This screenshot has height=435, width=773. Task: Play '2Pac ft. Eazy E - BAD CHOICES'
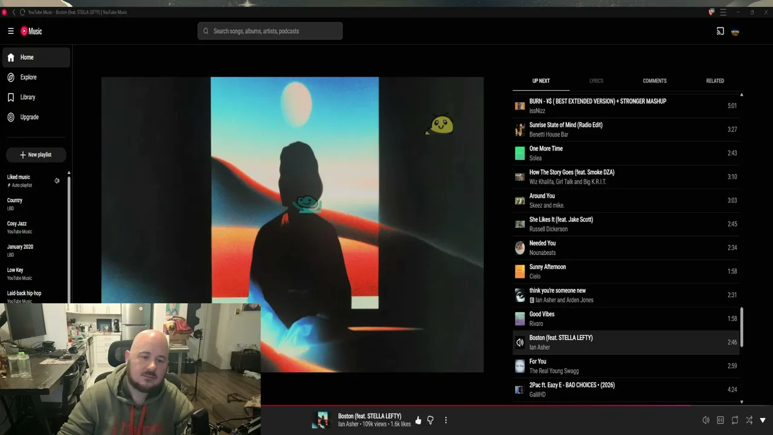626,390
